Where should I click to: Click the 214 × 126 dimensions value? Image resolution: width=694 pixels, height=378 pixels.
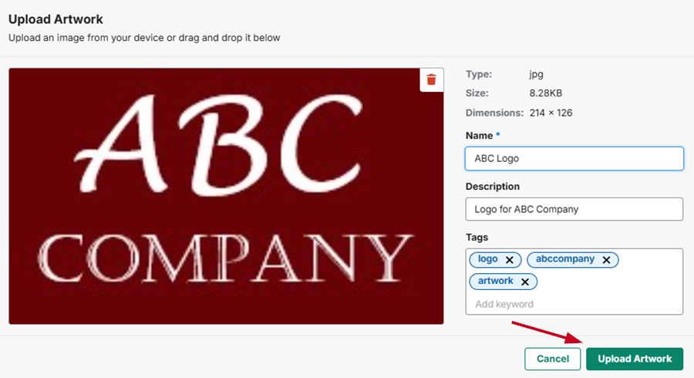click(x=551, y=113)
